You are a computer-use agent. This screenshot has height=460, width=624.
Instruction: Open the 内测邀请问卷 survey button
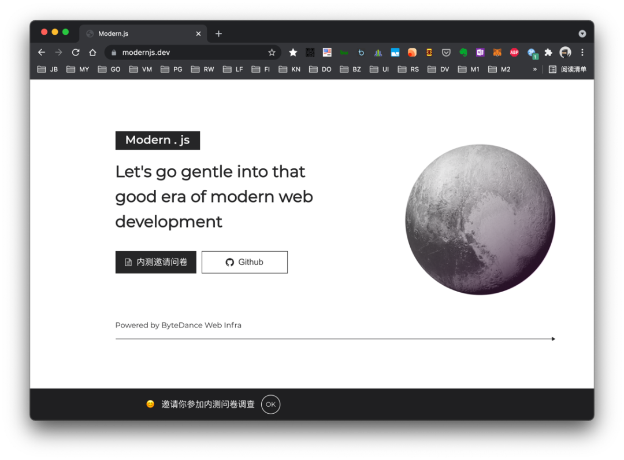pyautogui.click(x=155, y=262)
